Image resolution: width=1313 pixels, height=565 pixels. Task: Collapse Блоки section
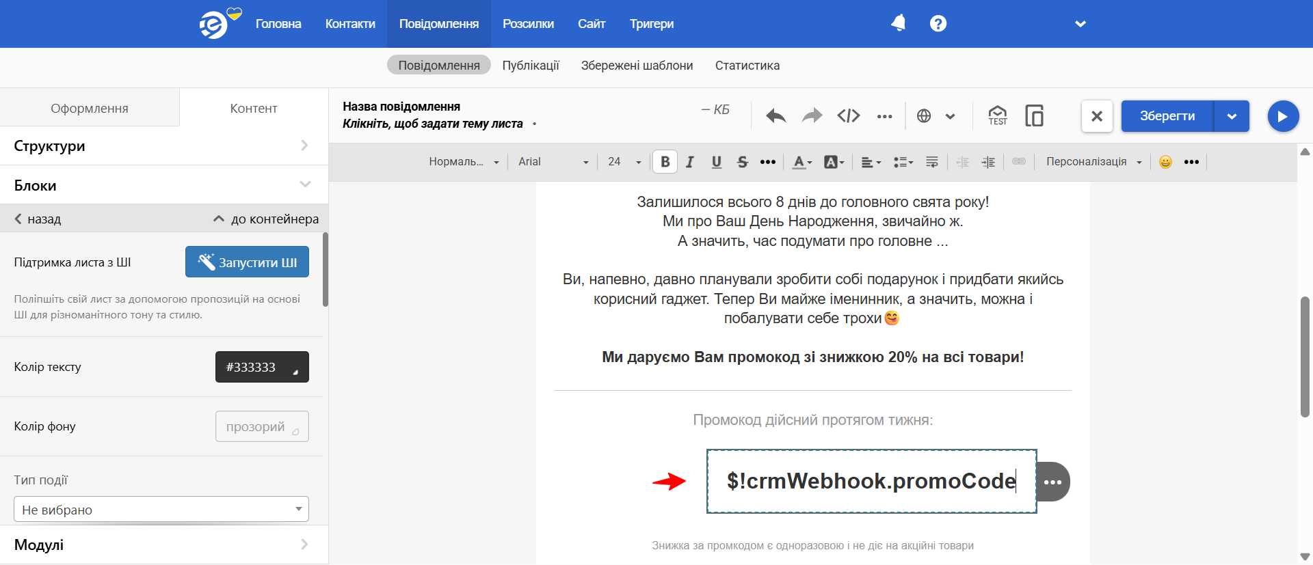click(164, 185)
